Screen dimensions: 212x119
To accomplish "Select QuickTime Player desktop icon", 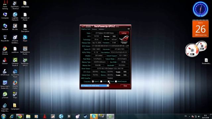I will tap(15, 73).
